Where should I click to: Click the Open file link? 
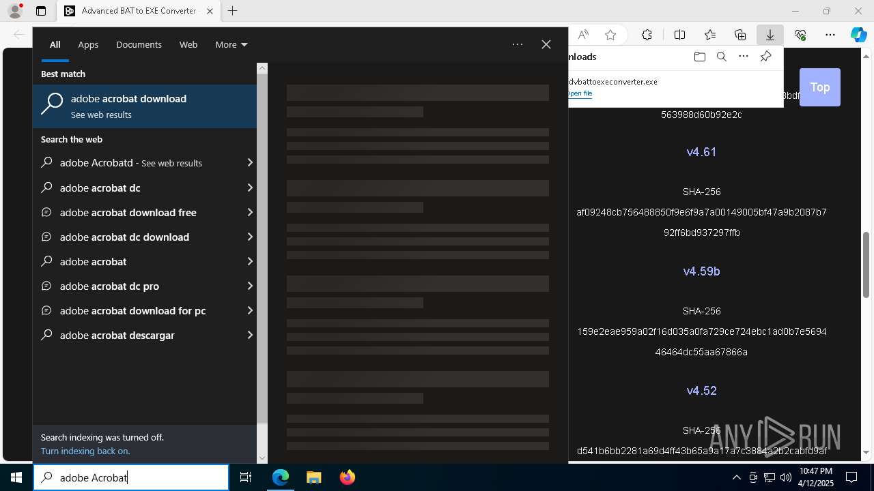coord(580,93)
